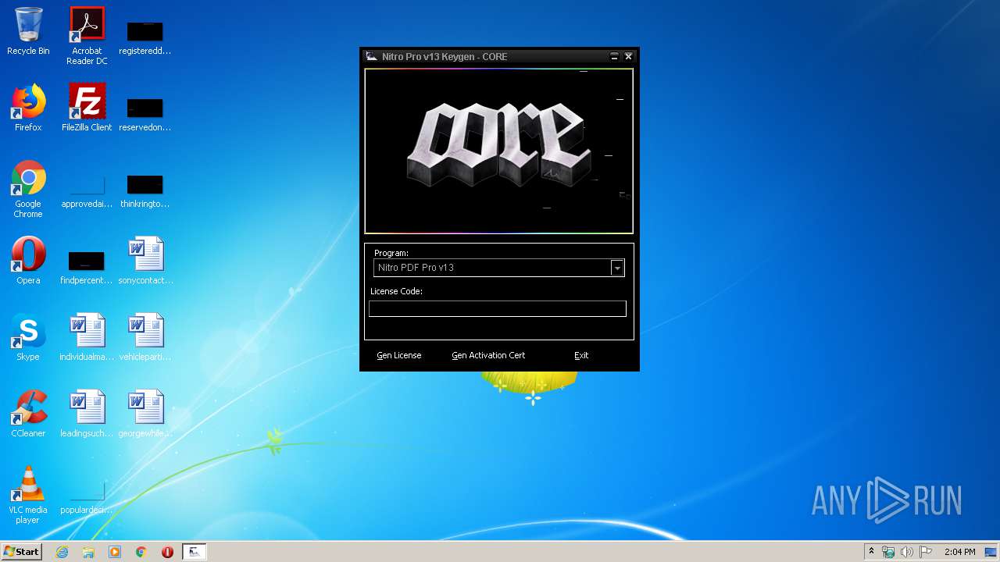The image size is (1000, 562).
Task: Click the Gen License button
Action: [399, 355]
